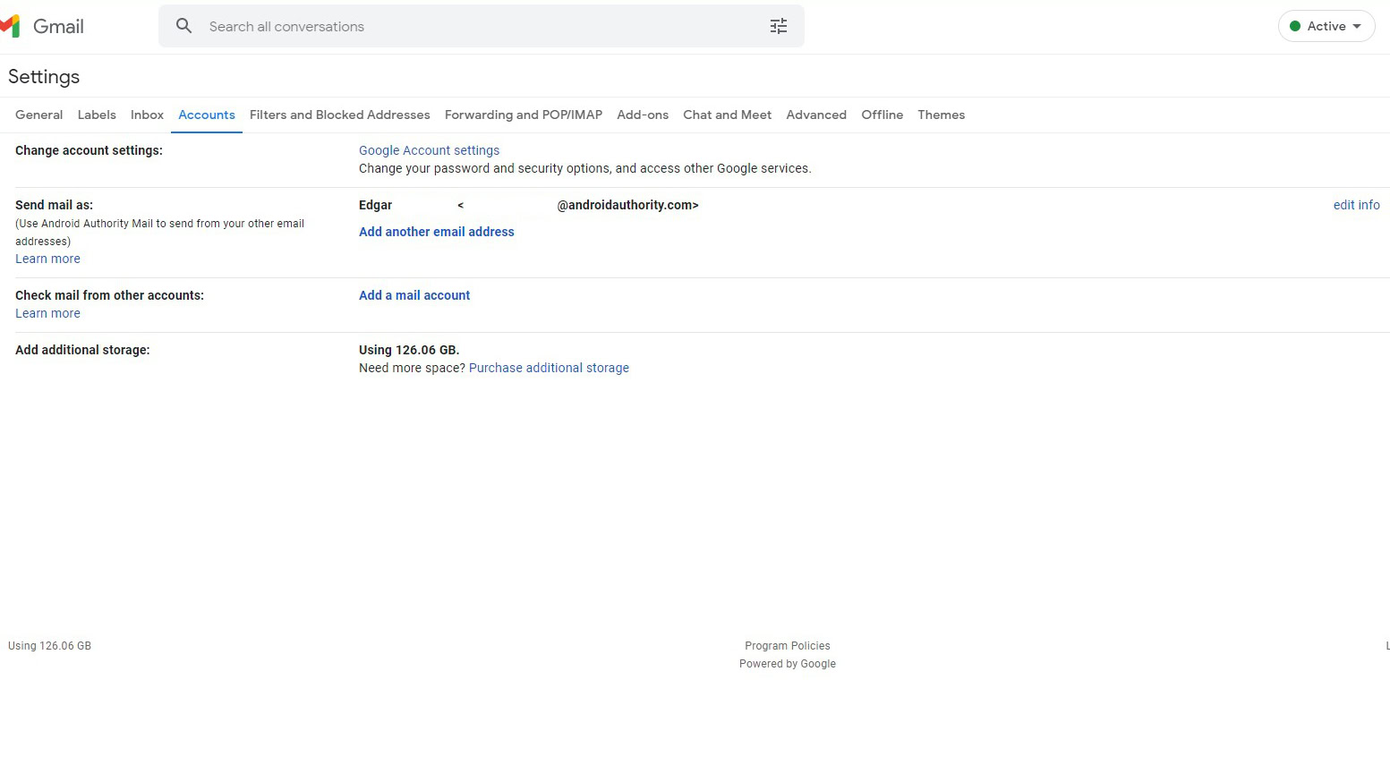This screenshot has width=1390, height=782.
Task: Click the Settings page heading
Action: [44, 77]
